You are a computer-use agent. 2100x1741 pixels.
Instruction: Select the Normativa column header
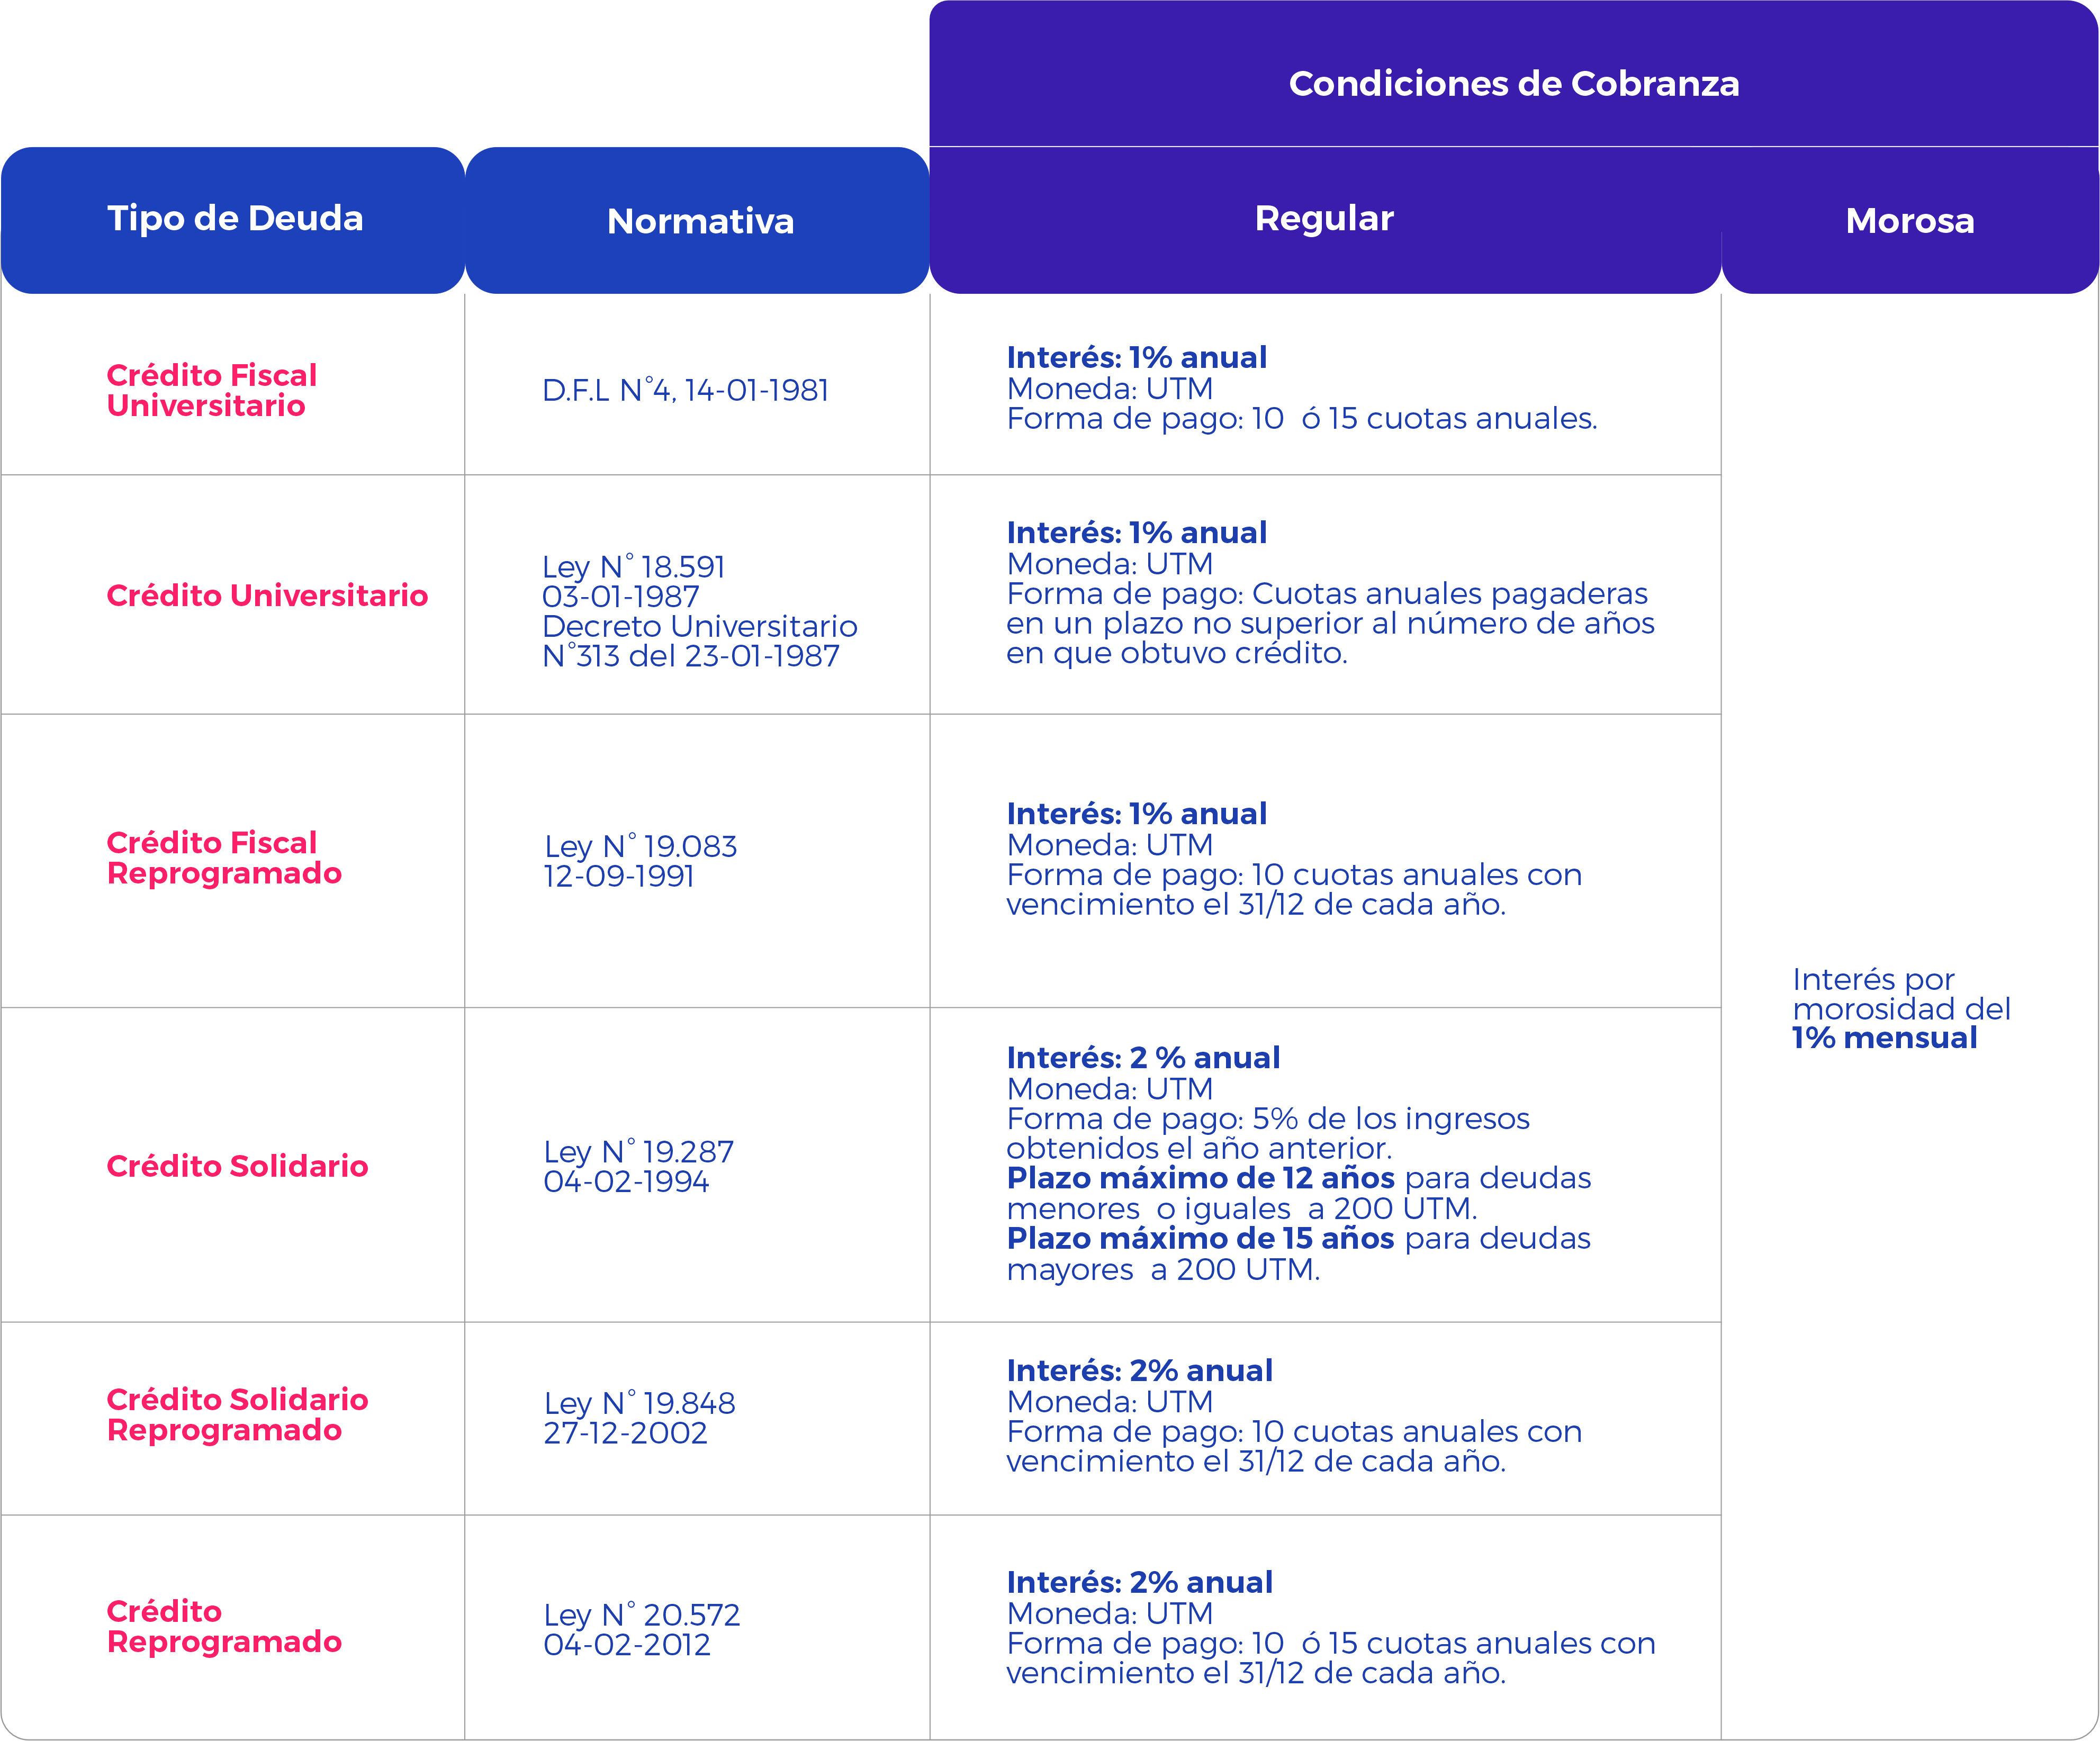tap(700, 221)
